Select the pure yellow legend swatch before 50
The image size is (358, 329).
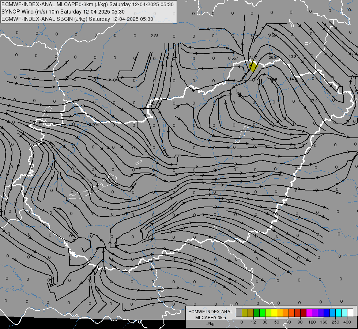click(274, 313)
